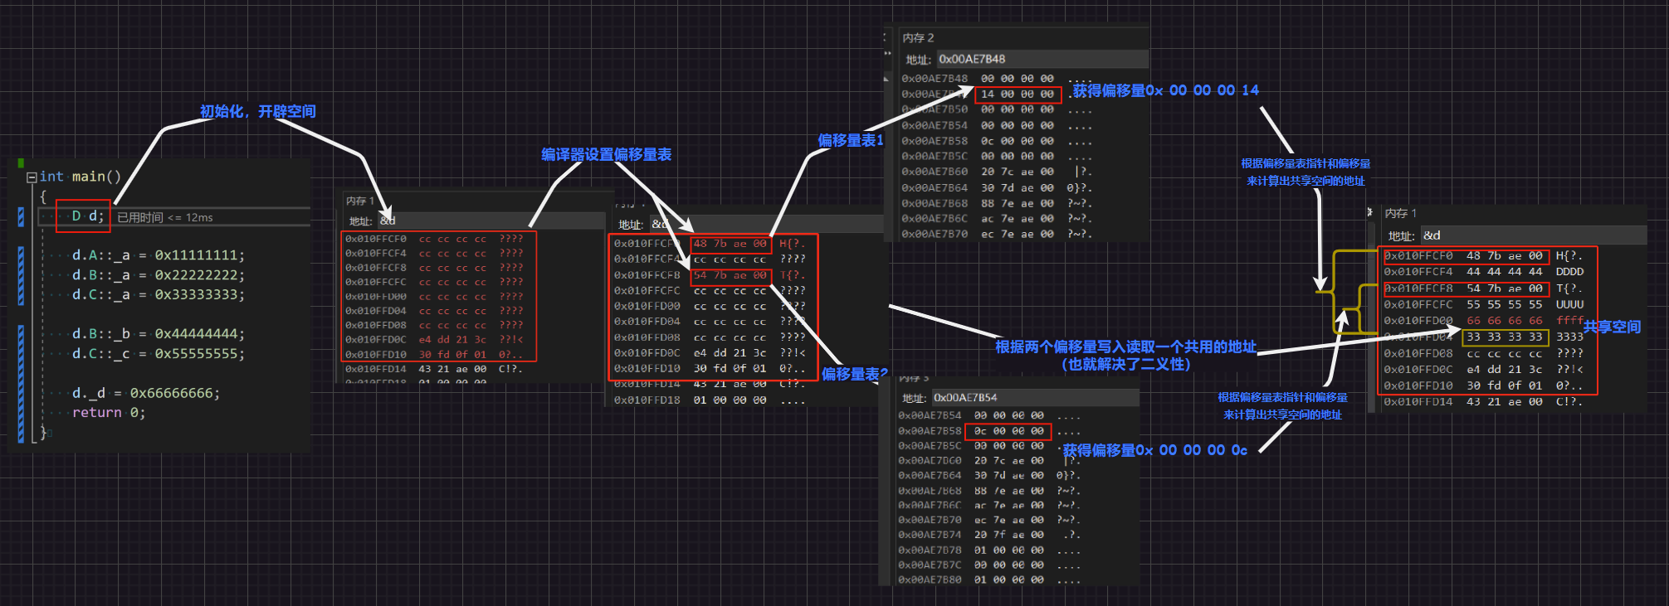Click the line d.B::_b = 0x44444444;

click(x=158, y=334)
